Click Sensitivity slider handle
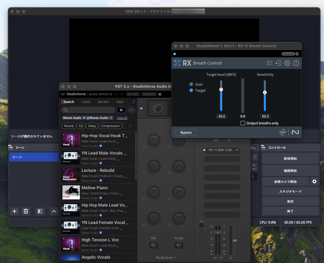The width and height of the screenshot is (324, 263). coord(265,92)
